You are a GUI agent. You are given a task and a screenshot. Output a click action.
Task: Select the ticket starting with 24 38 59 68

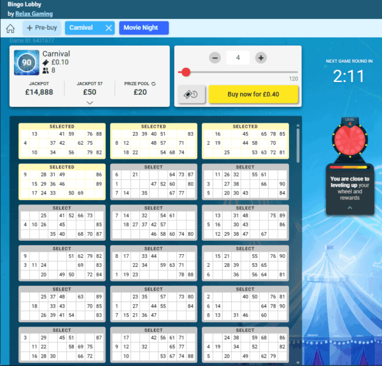point(245,345)
